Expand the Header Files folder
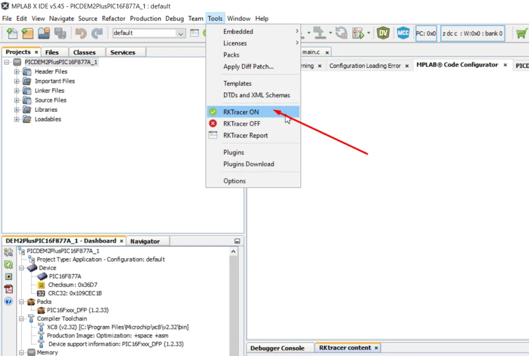 (17, 71)
